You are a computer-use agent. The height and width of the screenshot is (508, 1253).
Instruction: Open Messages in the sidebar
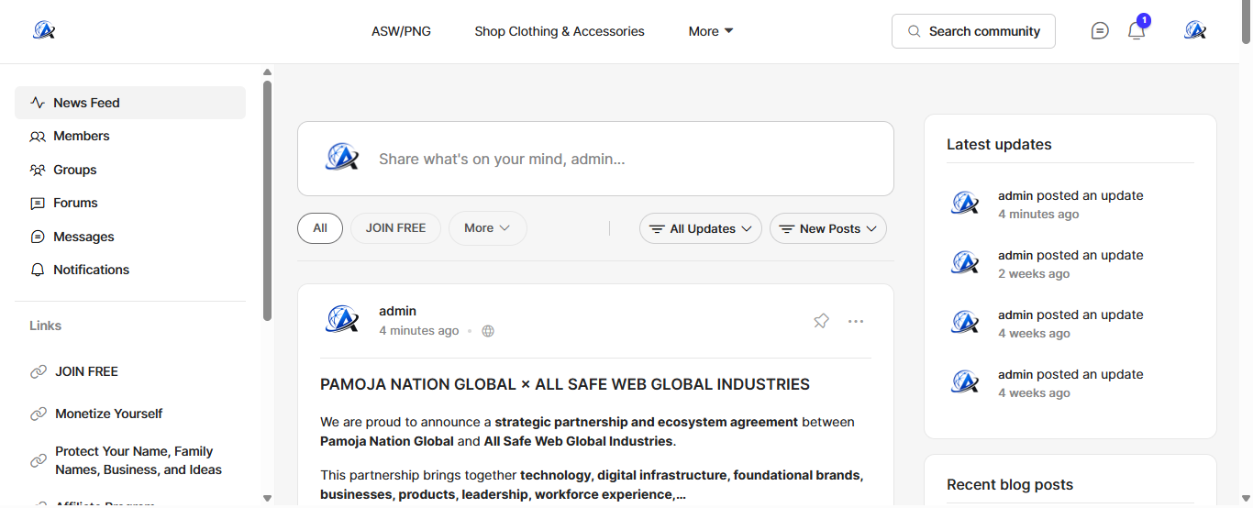point(130,237)
